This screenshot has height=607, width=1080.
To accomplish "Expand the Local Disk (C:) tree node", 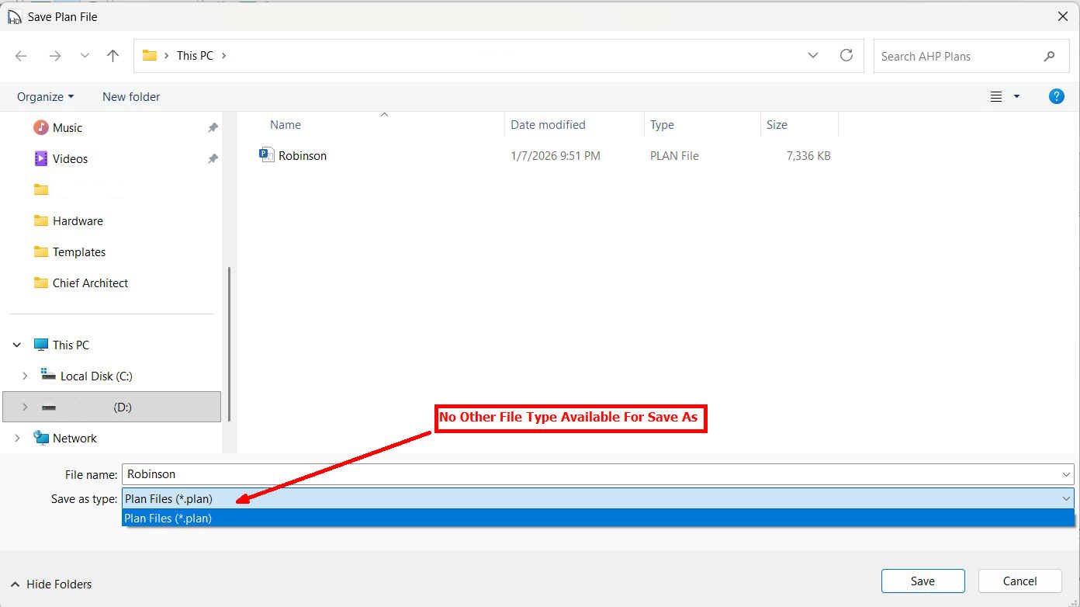I will coord(25,376).
